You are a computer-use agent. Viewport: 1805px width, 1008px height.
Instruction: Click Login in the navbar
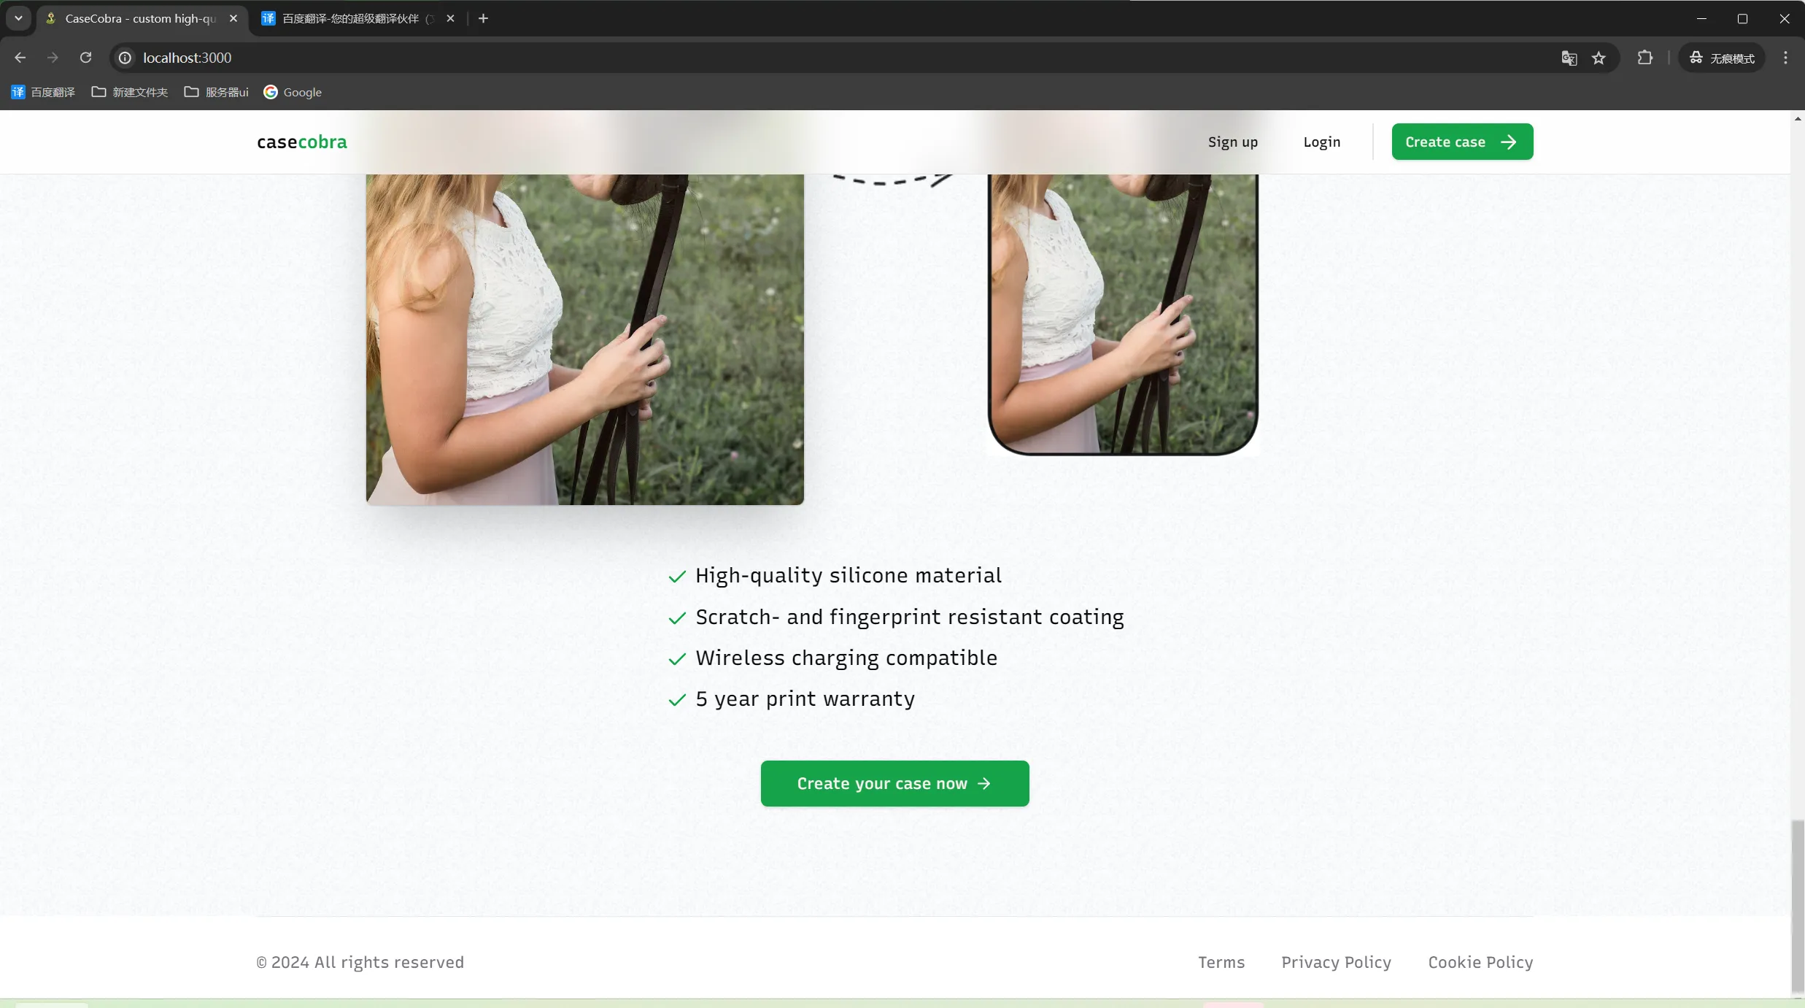click(1322, 142)
